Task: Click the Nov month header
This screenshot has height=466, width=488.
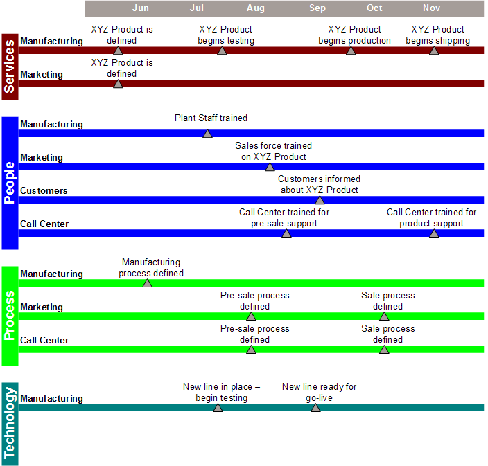Action: coord(431,8)
